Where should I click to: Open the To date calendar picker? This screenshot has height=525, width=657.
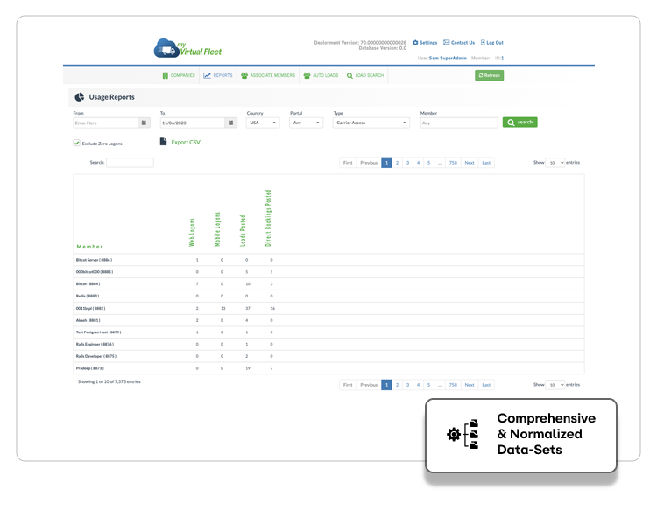(231, 122)
